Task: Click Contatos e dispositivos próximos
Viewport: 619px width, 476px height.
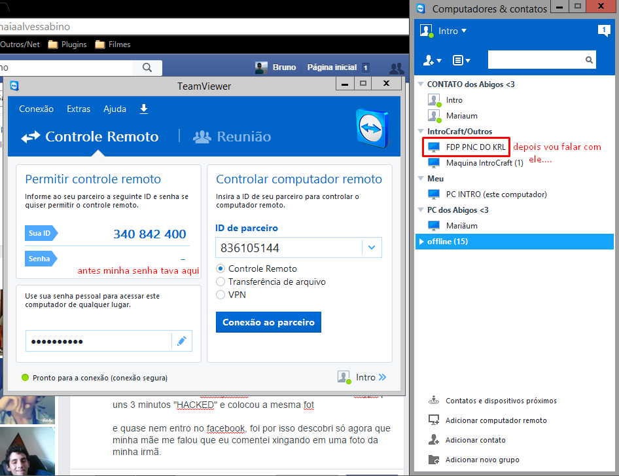Action: [x=501, y=401]
